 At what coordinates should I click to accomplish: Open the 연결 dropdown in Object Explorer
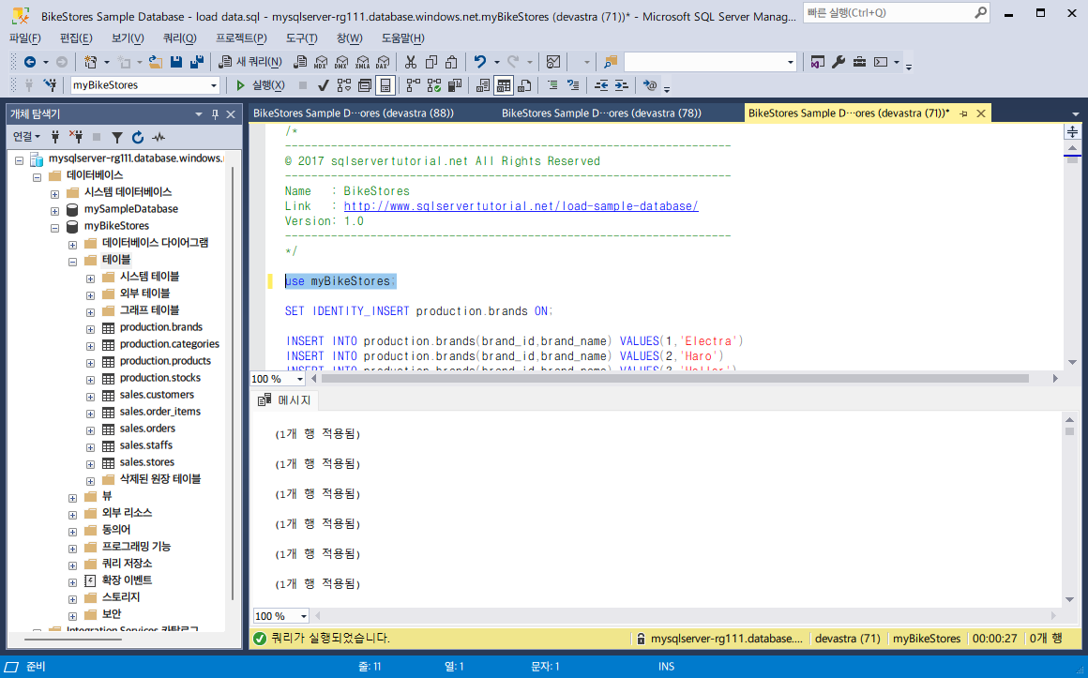(27, 137)
